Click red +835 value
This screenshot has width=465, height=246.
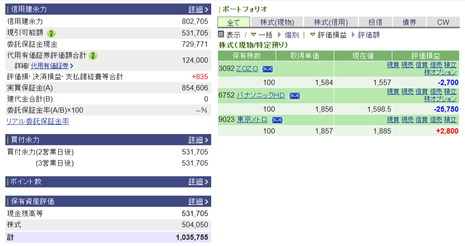click(x=200, y=77)
